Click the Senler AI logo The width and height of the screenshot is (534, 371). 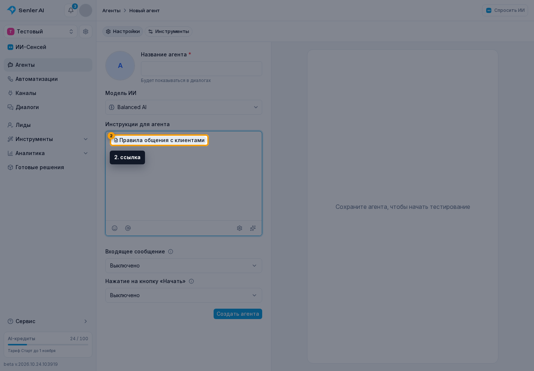[26, 10]
